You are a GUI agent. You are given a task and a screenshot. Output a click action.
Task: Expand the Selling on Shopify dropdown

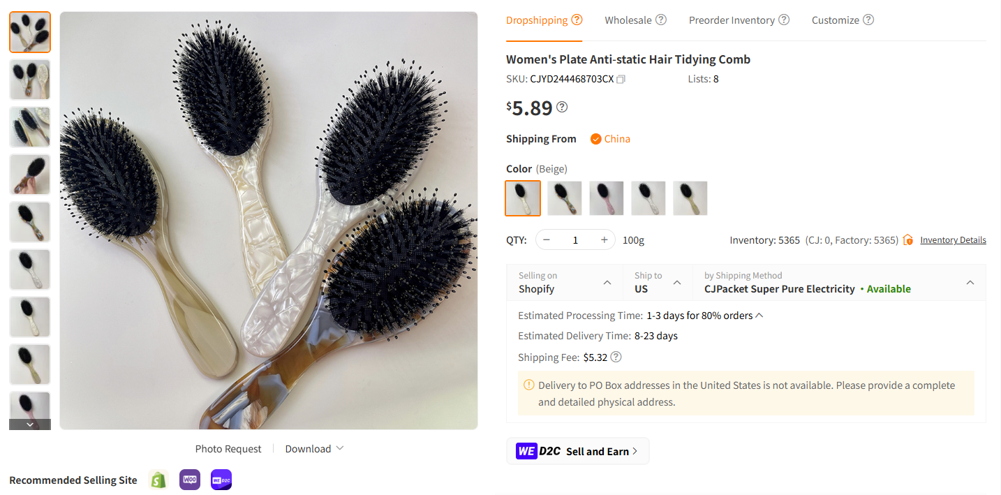tap(607, 282)
